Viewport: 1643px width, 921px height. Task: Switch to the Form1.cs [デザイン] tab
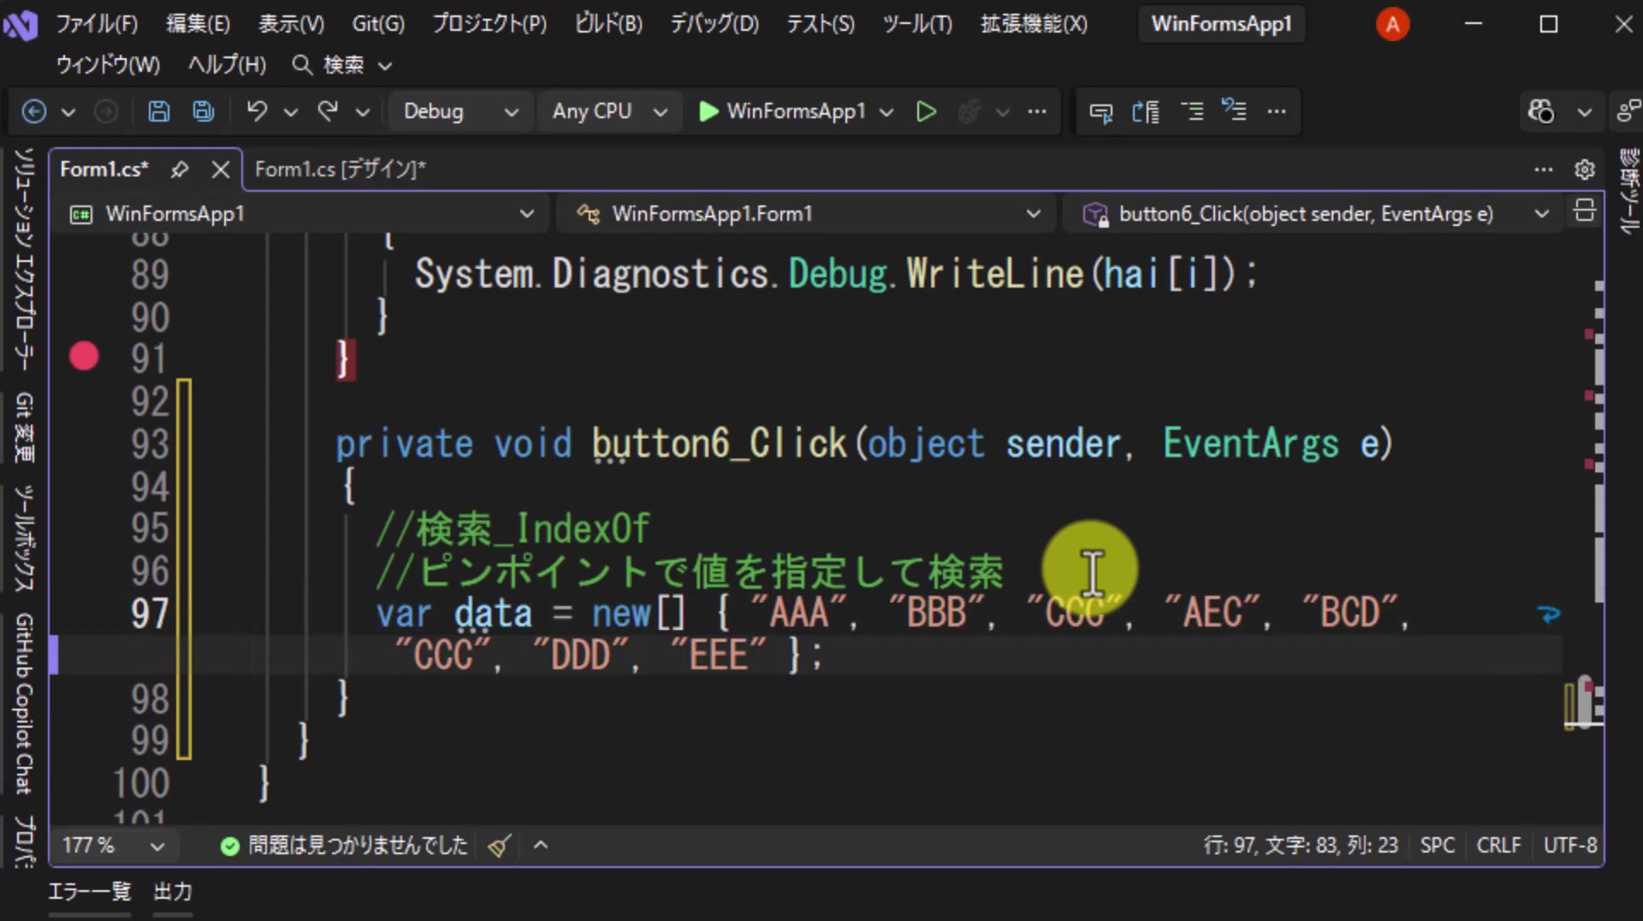pos(340,169)
